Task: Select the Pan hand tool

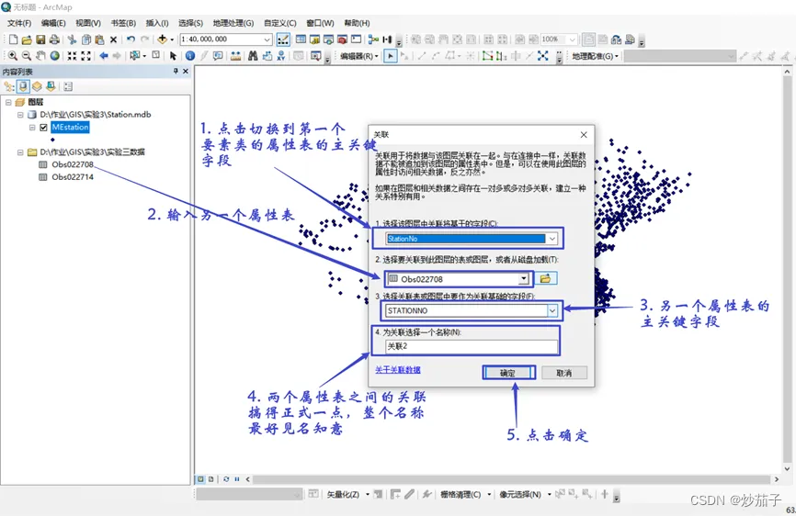Action: click(40, 56)
